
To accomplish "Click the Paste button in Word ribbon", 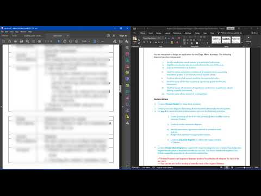I will click(x=135, y=39).
